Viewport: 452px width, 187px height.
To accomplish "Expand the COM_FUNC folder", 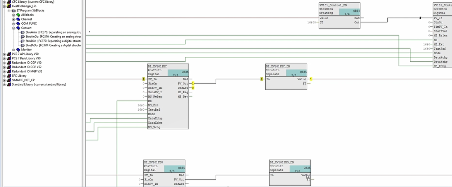I will (14, 24).
